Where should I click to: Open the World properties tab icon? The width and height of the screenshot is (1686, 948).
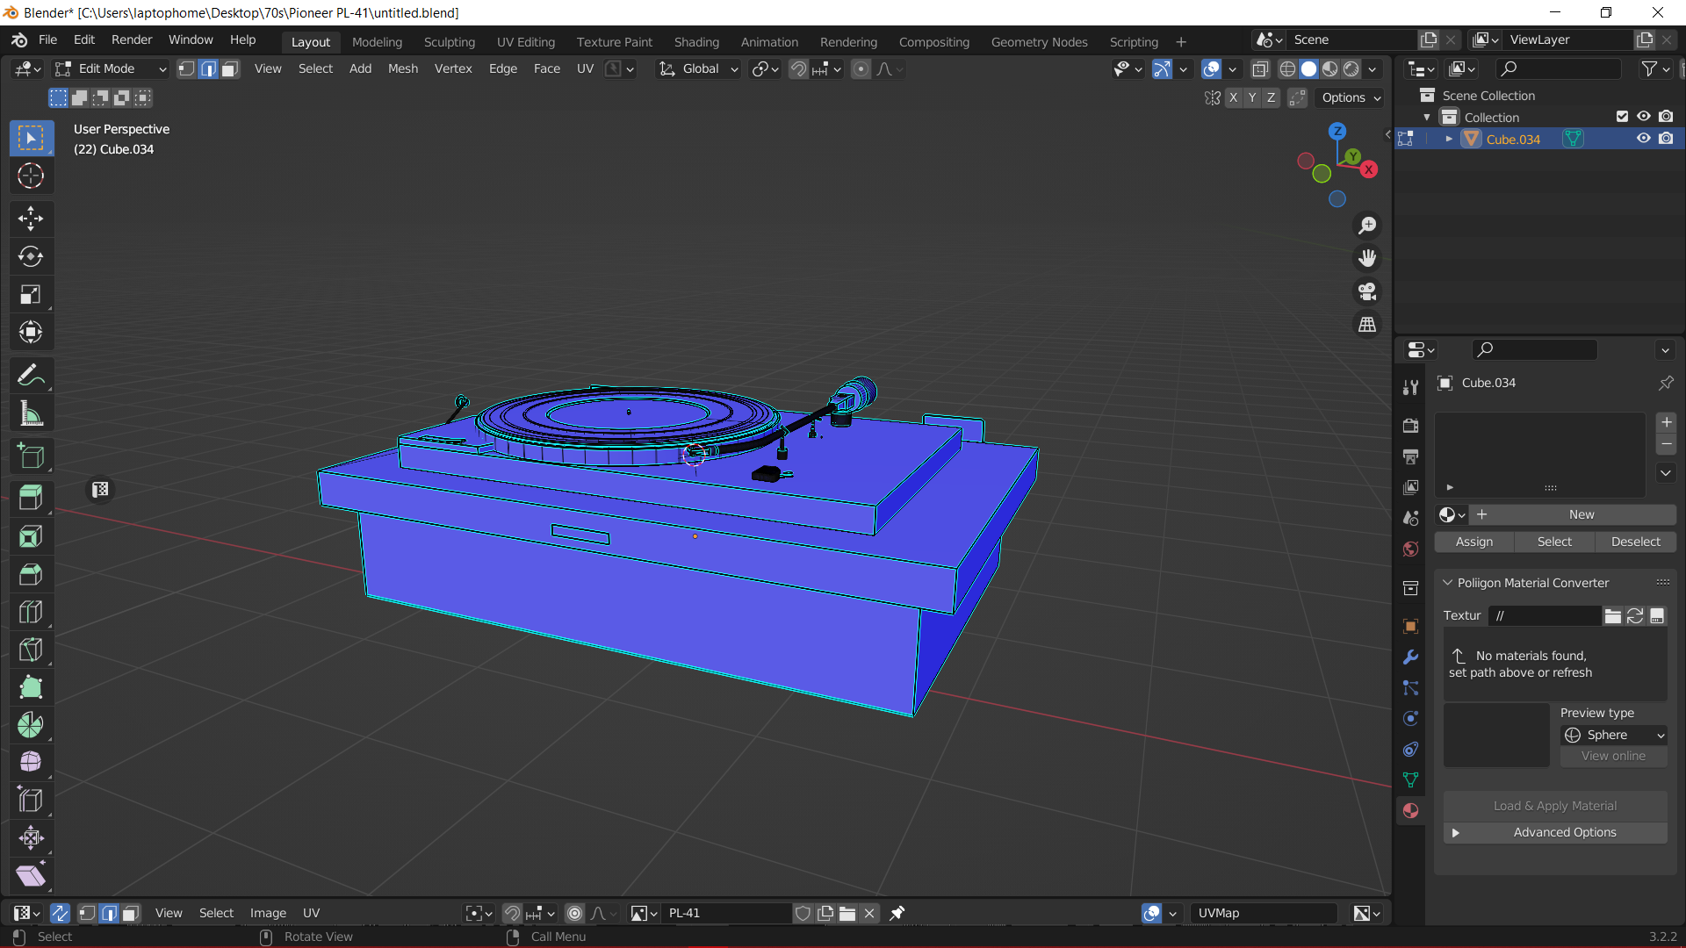(1410, 549)
